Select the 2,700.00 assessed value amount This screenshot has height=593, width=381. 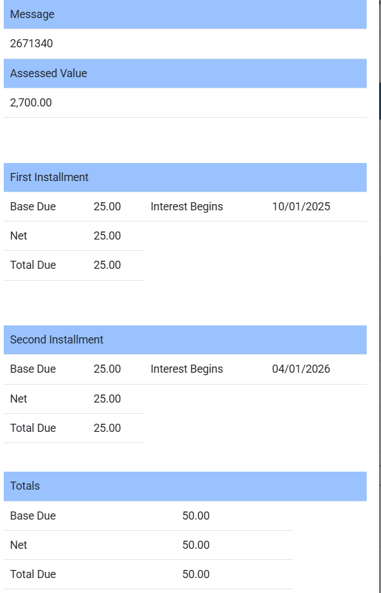tap(31, 103)
